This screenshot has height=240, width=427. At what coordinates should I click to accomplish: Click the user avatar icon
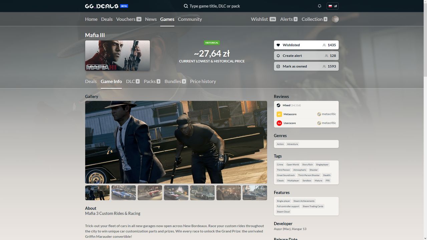[x=335, y=19]
